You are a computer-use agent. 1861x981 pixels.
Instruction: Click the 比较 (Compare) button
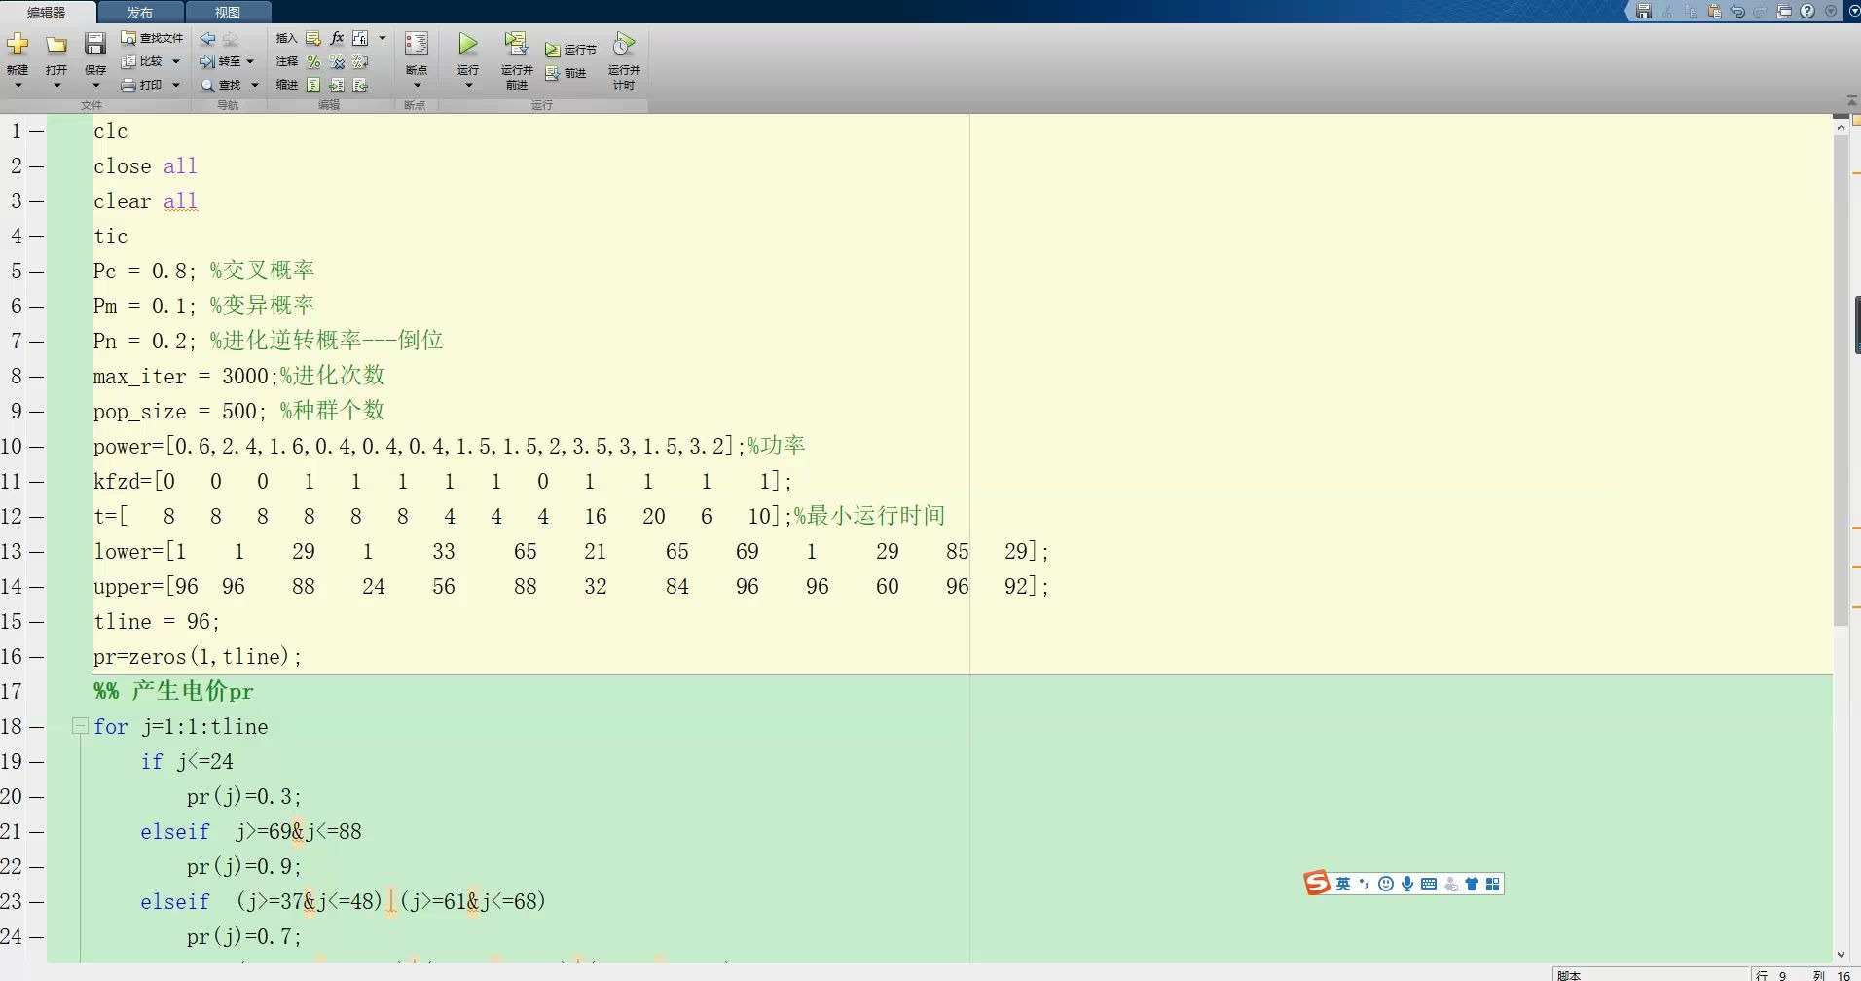pyautogui.click(x=142, y=61)
